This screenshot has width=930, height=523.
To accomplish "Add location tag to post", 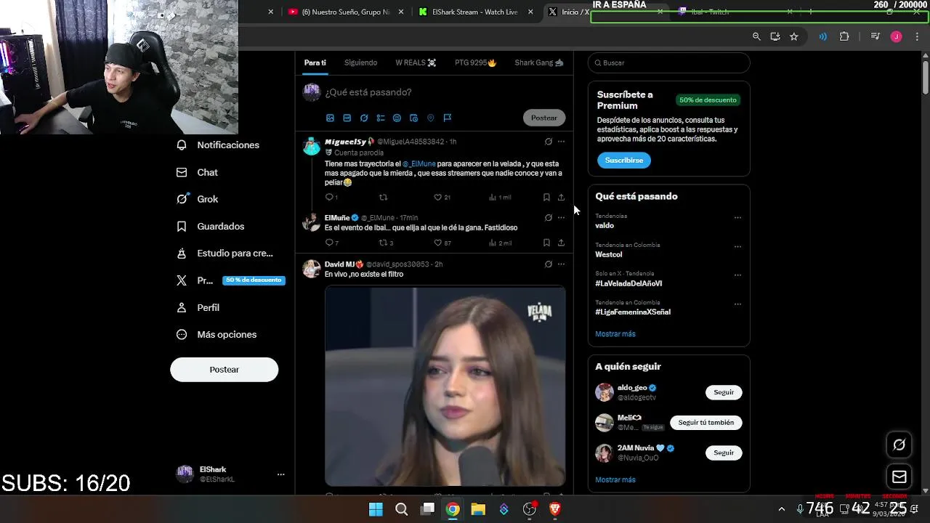I will pyautogui.click(x=430, y=118).
